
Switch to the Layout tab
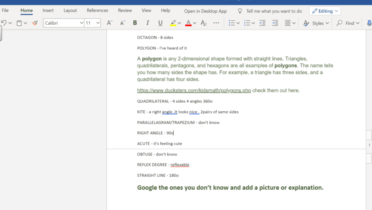70,11
